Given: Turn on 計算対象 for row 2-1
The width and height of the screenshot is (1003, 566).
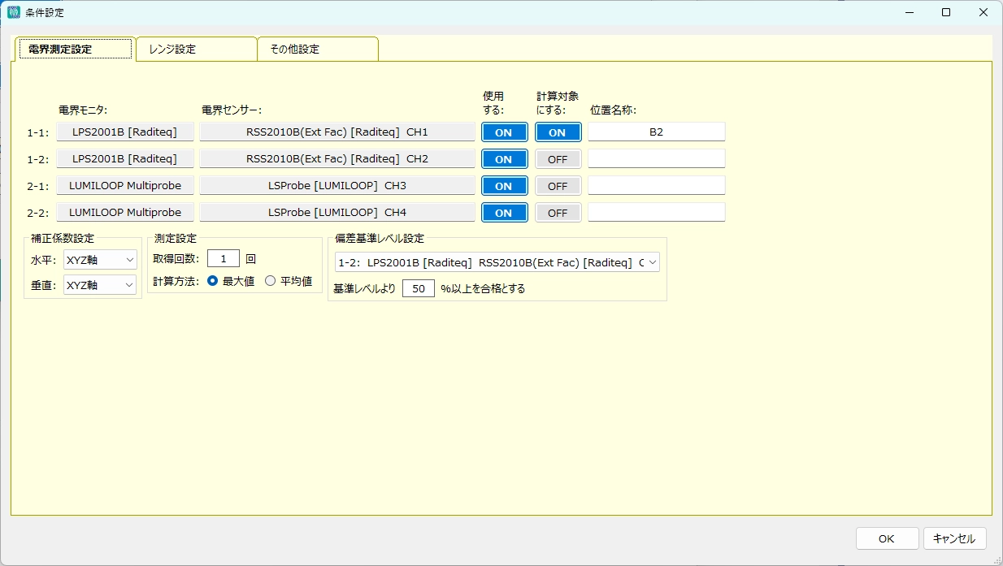Looking at the screenshot, I should click(558, 186).
